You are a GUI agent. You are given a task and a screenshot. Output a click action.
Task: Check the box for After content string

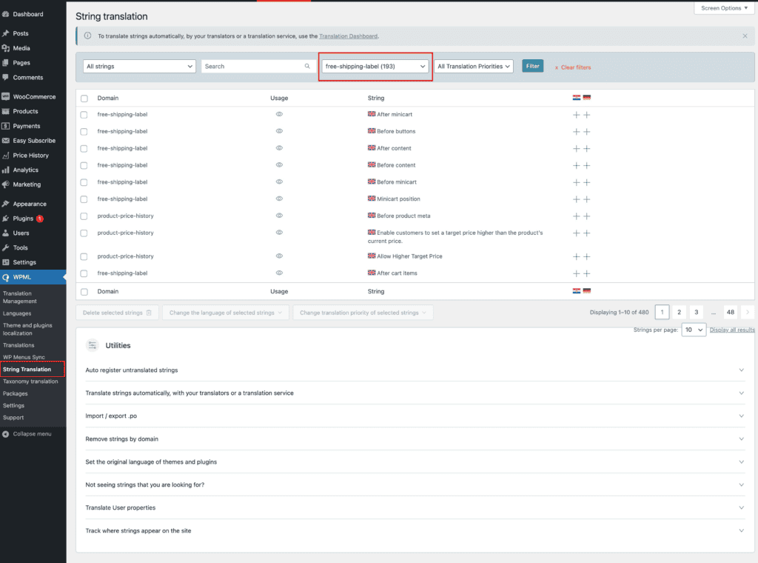click(x=84, y=149)
